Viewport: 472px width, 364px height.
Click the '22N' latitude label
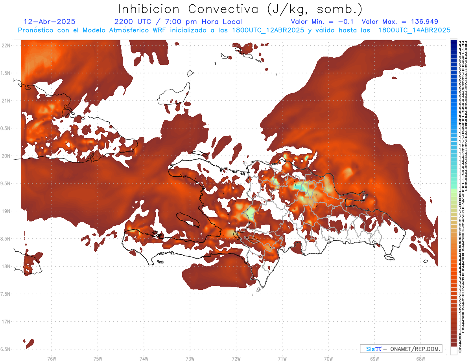click(7, 46)
